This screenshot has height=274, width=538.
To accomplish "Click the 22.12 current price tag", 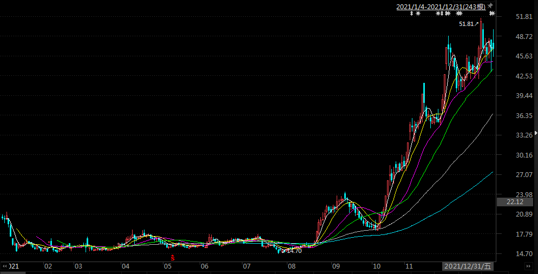I will point(515,202).
